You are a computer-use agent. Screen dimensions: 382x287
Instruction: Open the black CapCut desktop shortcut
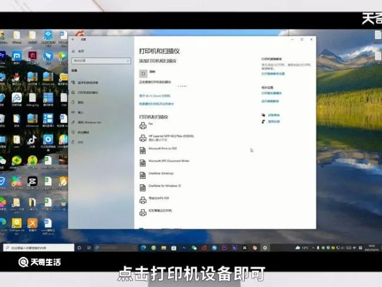32,183
